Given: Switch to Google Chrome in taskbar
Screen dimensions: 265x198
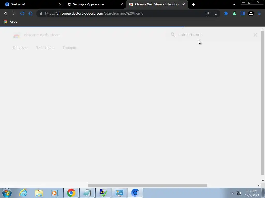Looking at the screenshot, I should (71, 193).
